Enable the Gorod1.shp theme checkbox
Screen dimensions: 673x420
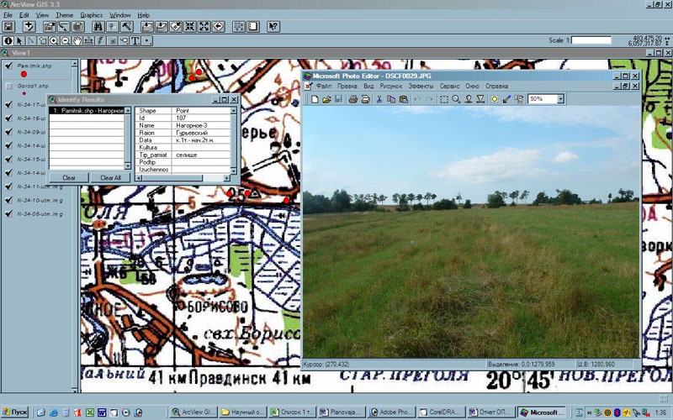point(8,86)
